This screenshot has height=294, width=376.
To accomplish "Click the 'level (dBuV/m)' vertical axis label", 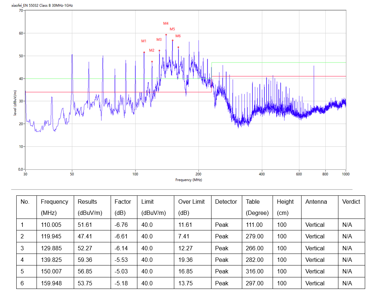I will (15, 103).
